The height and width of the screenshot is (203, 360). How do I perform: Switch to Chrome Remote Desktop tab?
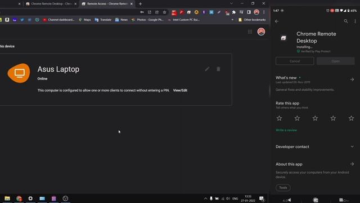pos(51,4)
